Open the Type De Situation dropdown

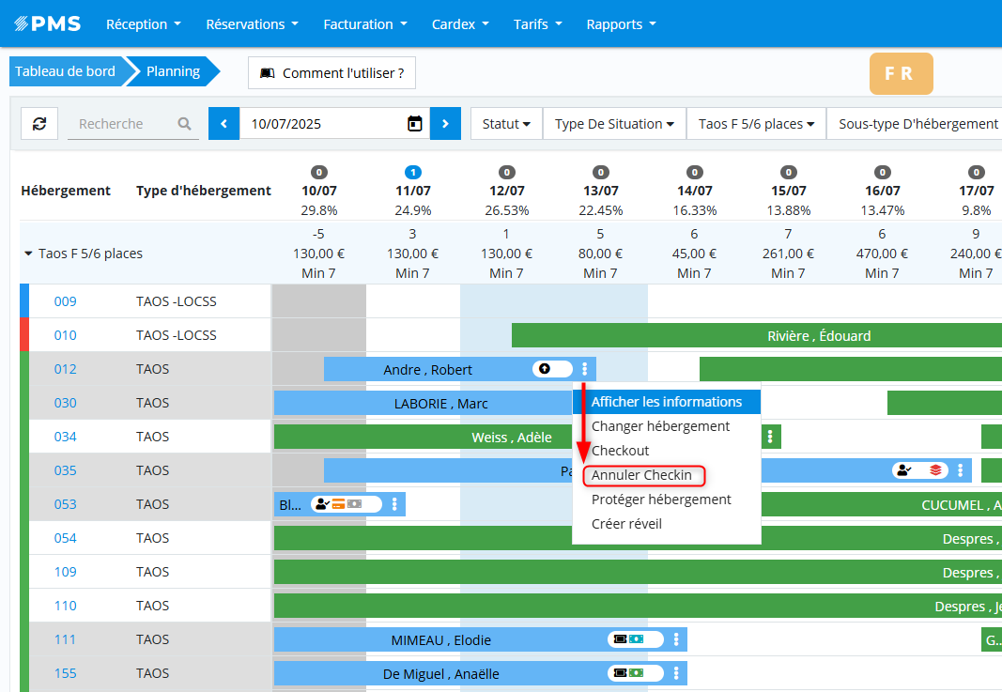614,124
